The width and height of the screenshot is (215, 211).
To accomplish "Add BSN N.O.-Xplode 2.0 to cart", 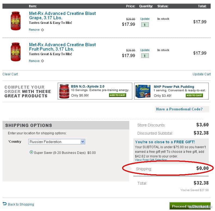I will click(118, 95).
